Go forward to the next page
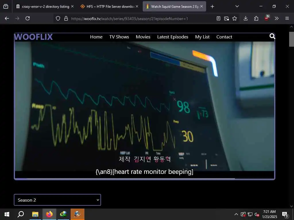Viewport: 294px width, 220px height. pyautogui.click(x=17, y=18)
